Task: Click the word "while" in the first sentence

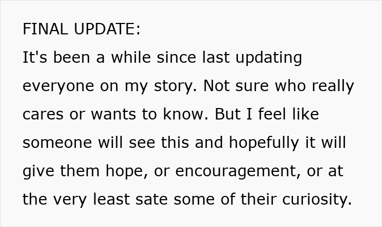Action: (127, 58)
